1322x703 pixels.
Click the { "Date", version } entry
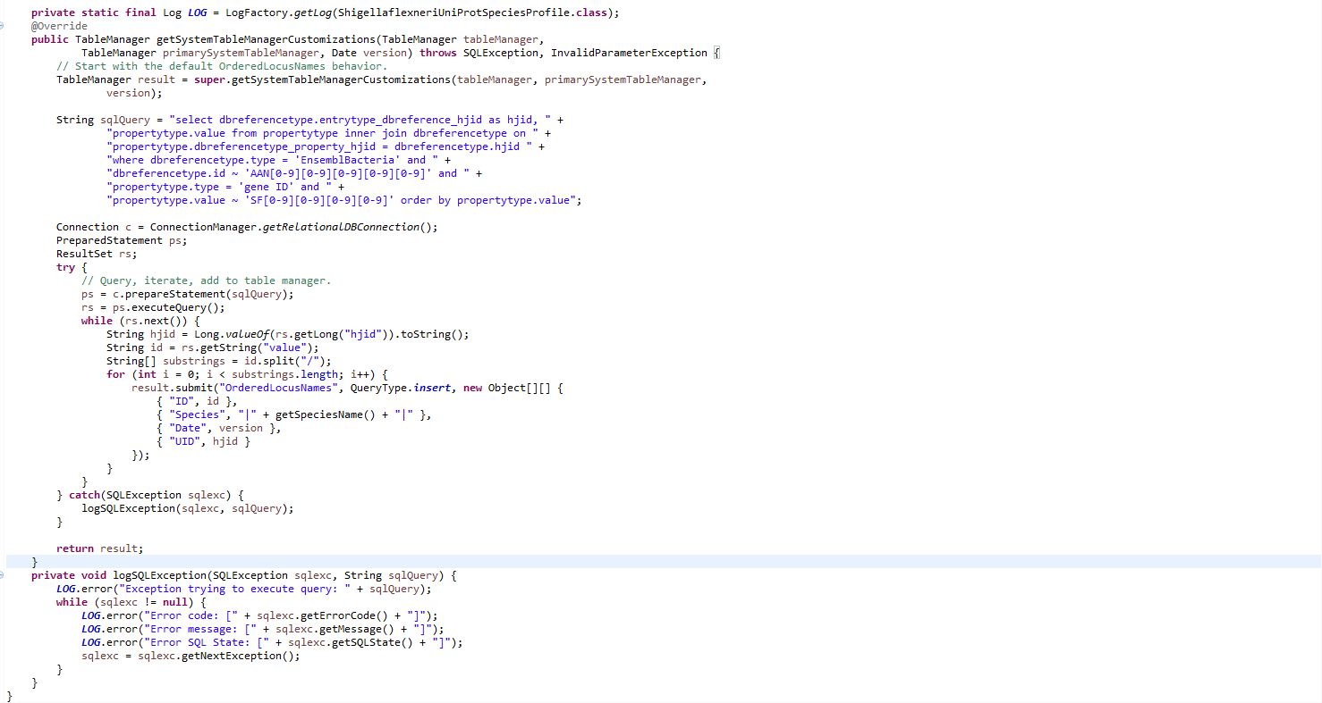pos(218,428)
